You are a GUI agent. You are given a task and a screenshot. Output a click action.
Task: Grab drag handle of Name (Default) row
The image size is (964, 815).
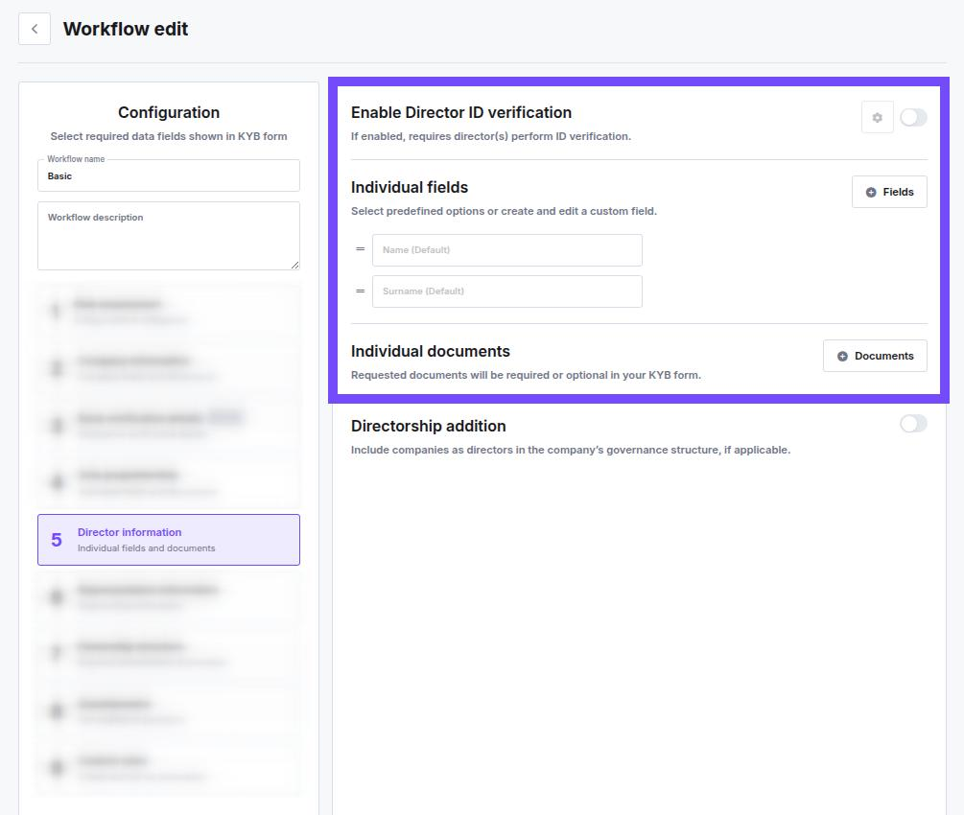(361, 249)
